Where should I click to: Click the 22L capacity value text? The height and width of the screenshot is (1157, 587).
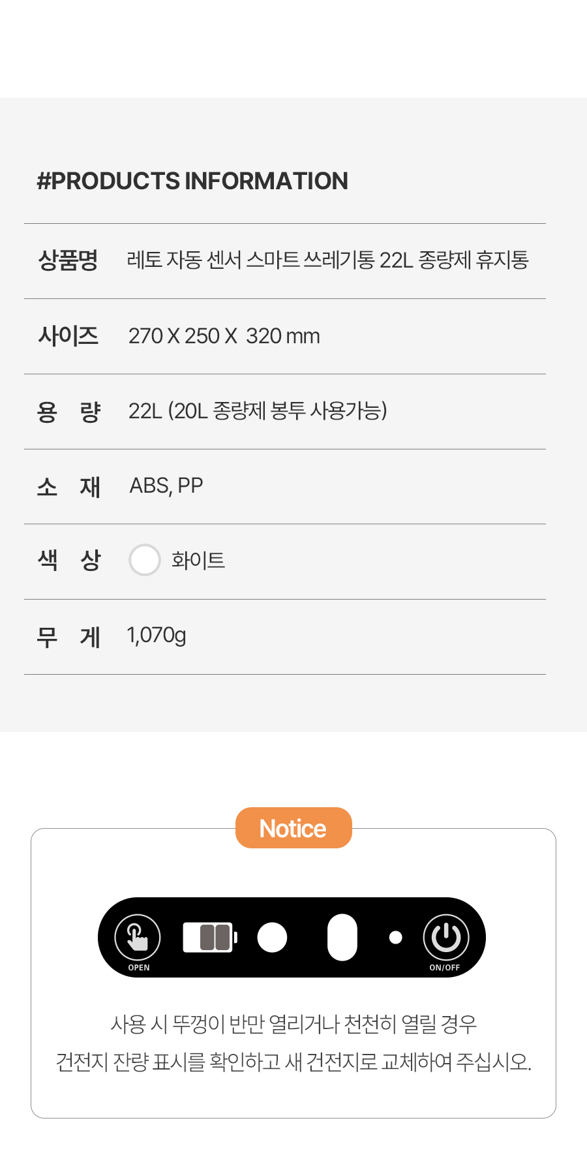(x=258, y=411)
